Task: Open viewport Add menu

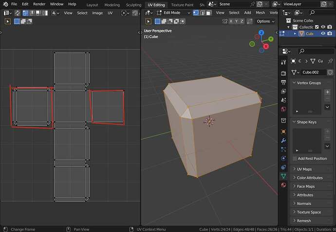Action: click(247, 13)
